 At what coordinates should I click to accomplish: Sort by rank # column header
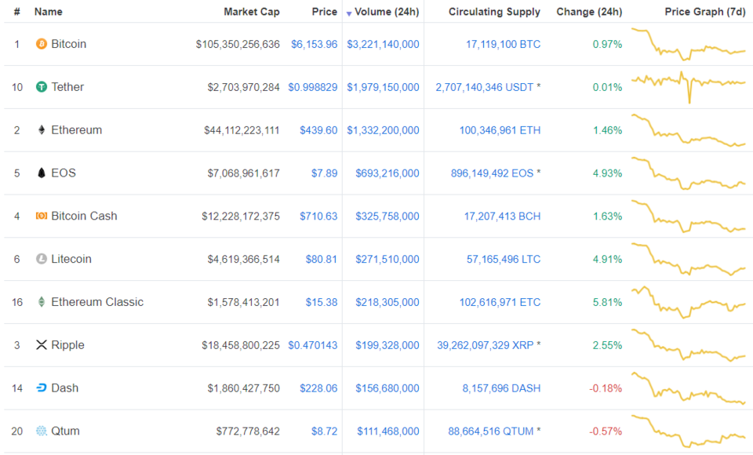[x=16, y=12]
